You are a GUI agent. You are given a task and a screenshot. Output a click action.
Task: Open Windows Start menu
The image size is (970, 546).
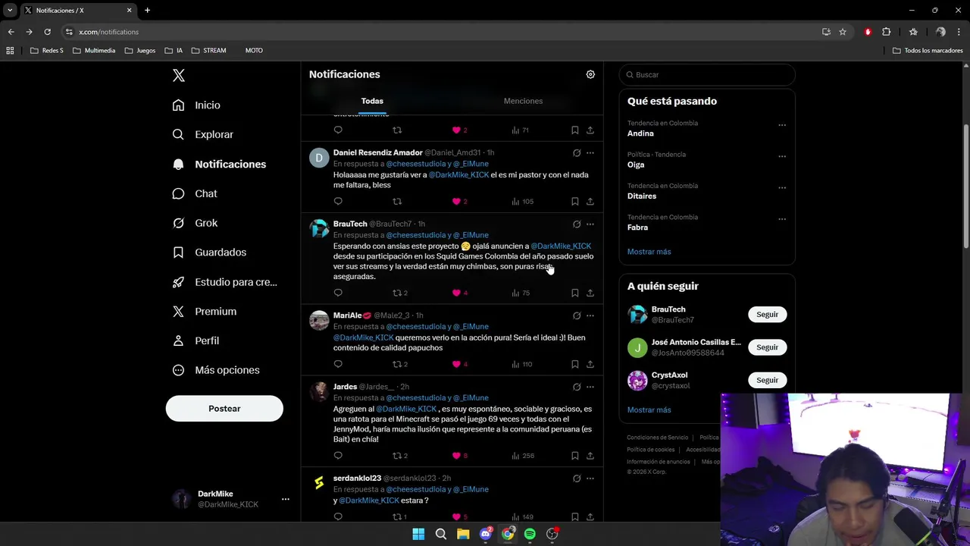coord(418,534)
